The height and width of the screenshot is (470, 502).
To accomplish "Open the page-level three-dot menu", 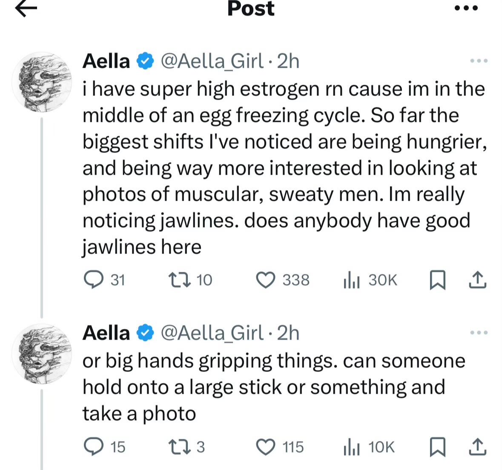I will (466, 8).
